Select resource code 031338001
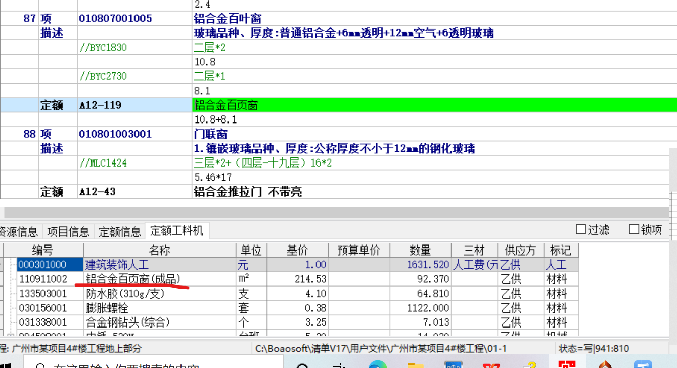 50,322
